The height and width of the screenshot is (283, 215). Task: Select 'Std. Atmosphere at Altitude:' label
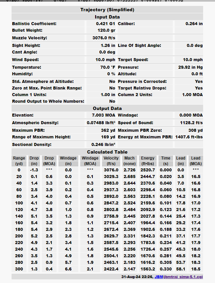coord(43,82)
